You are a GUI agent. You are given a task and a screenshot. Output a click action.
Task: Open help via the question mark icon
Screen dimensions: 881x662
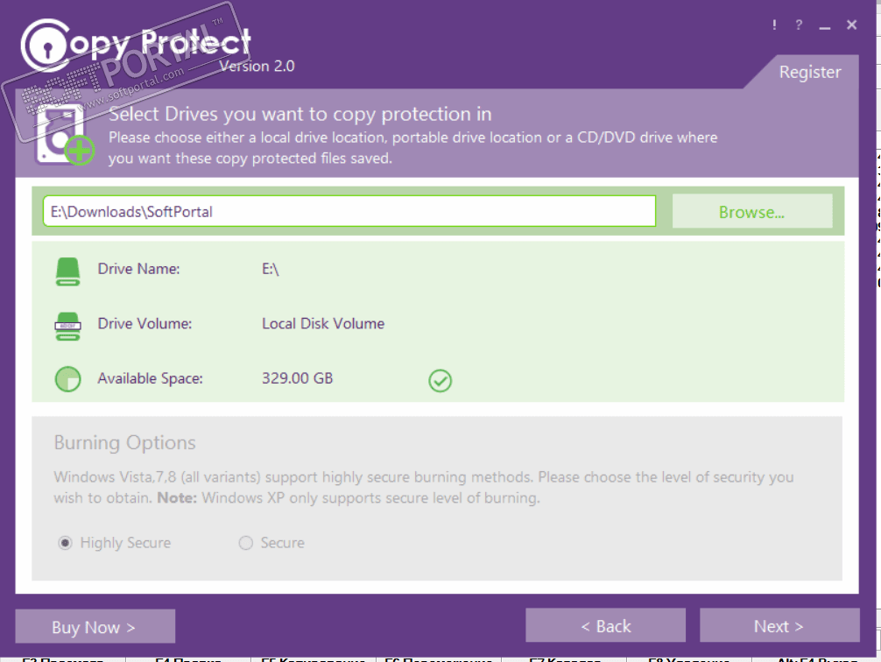[x=799, y=25]
